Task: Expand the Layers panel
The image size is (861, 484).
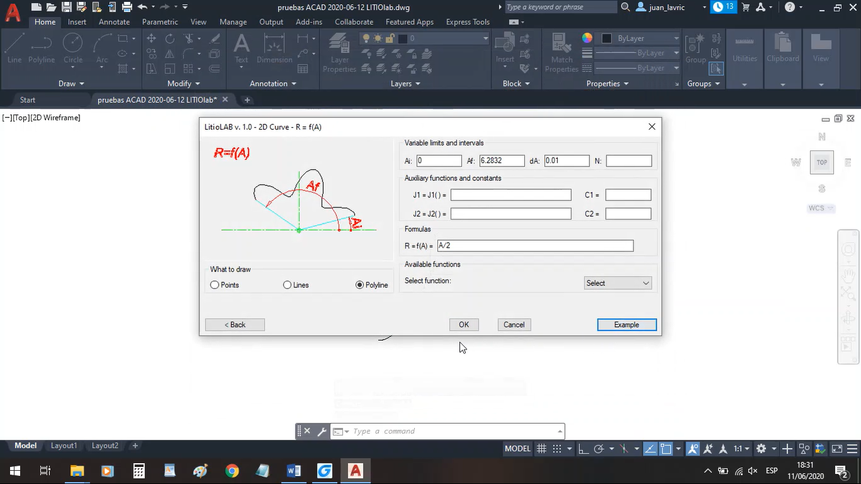Action: 405,83
